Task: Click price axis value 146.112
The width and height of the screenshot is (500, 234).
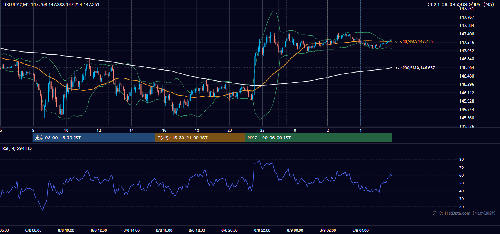Action: (x=467, y=93)
